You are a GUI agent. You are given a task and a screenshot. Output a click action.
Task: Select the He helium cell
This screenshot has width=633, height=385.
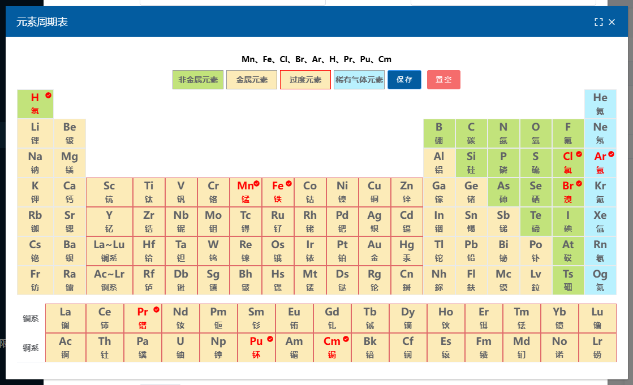(x=600, y=104)
